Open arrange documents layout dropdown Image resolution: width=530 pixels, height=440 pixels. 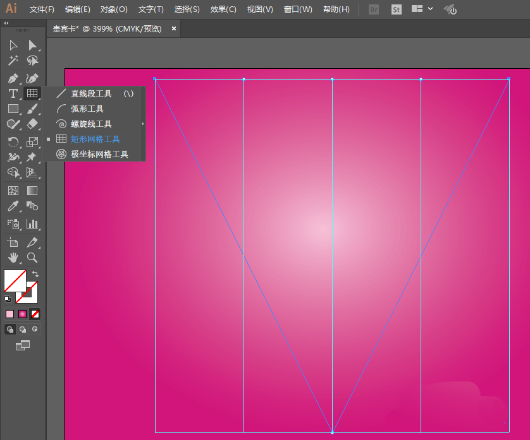point(422,9)
